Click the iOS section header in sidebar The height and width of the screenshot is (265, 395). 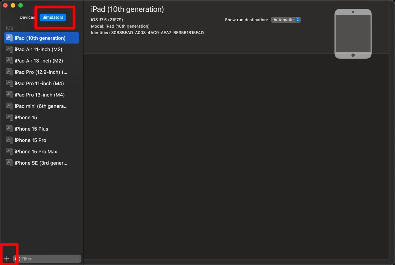[10, 28]
